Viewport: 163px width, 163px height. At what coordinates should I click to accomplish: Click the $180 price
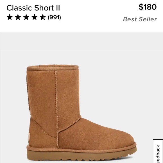[x=148, y=7]
